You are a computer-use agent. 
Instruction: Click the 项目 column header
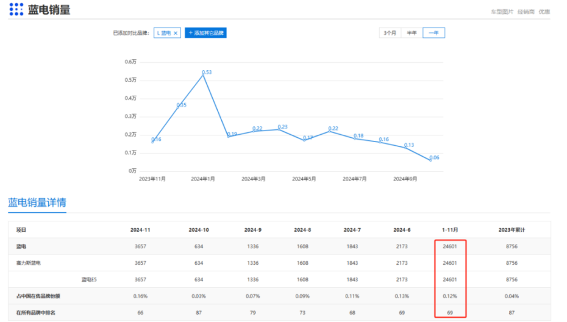[x=21, y=230]
